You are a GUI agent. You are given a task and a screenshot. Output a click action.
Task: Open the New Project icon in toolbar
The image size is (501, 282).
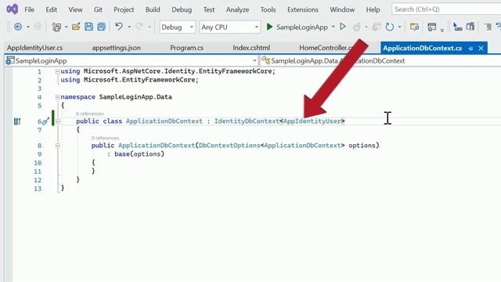[x=56, y=27]
